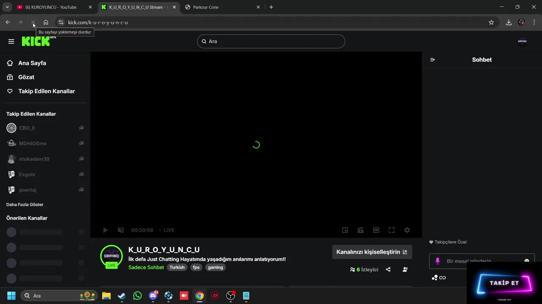This screenshot has height=304, width=542.
Task: Open the tab search dropdown
Action: pyautogui.click(x=7, y=7)
